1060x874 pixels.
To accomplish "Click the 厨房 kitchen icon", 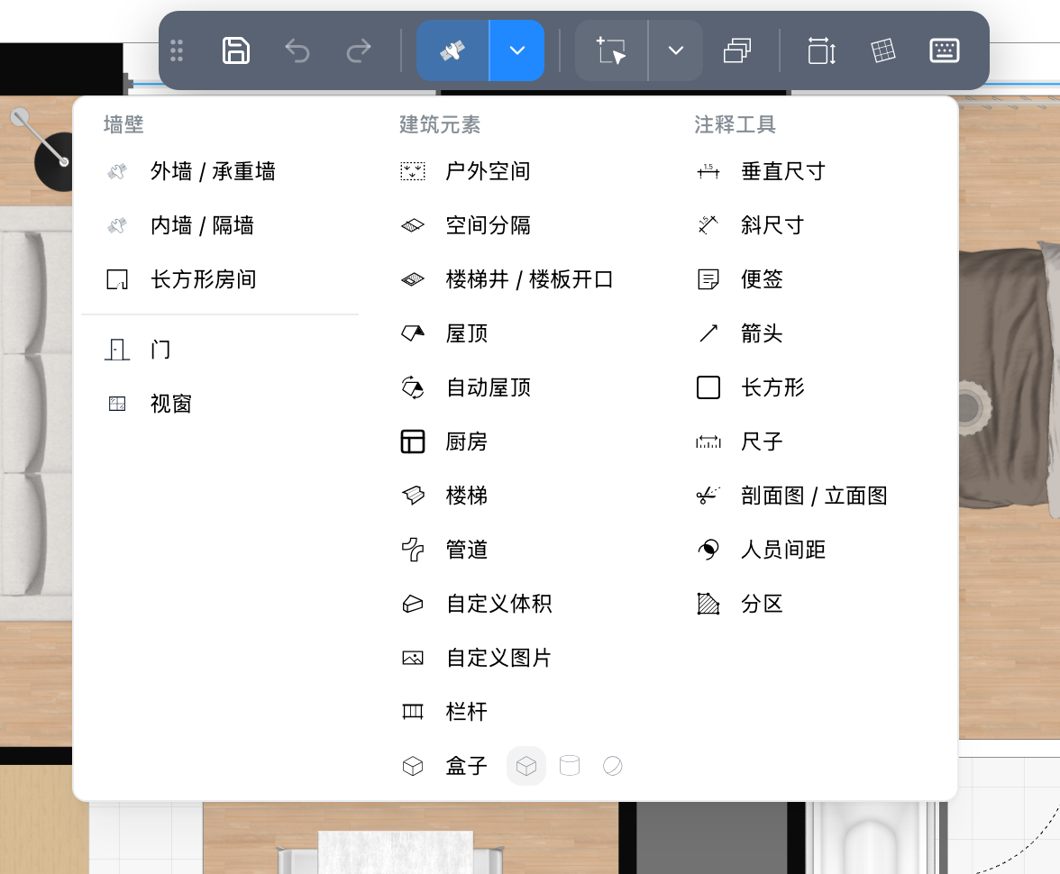I will pos(413,442).
